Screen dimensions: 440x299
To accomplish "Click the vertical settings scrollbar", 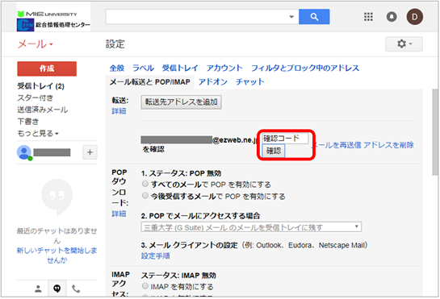I will (x=434, y=132).
